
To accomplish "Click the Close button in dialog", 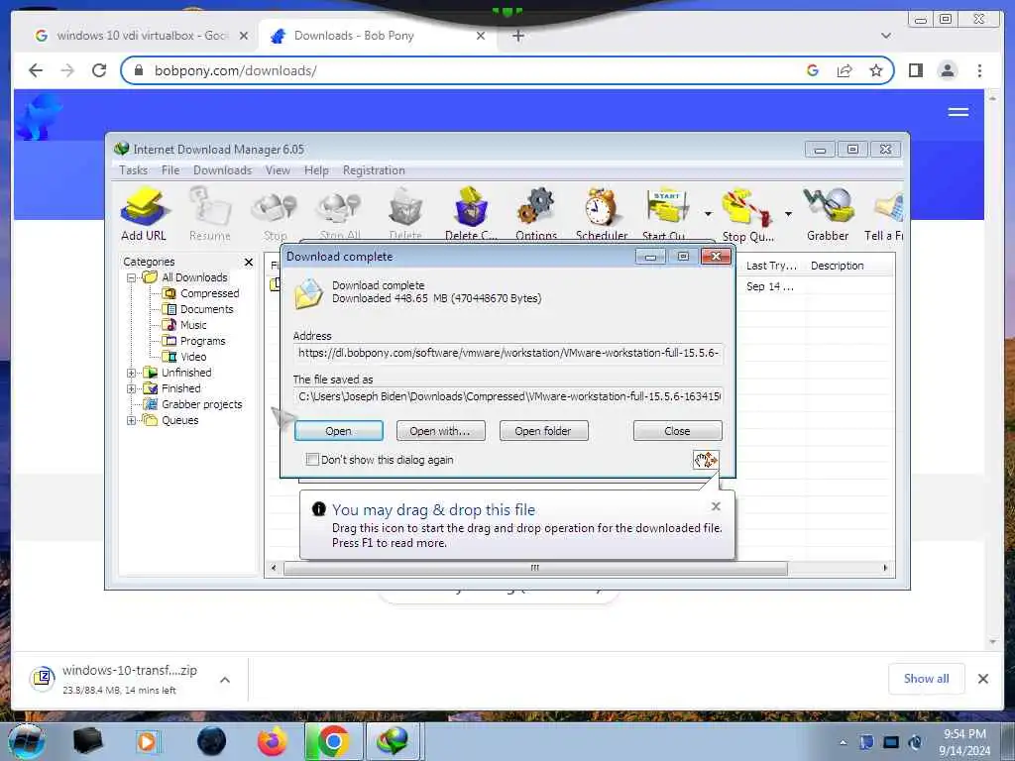I will pos(677,431).
